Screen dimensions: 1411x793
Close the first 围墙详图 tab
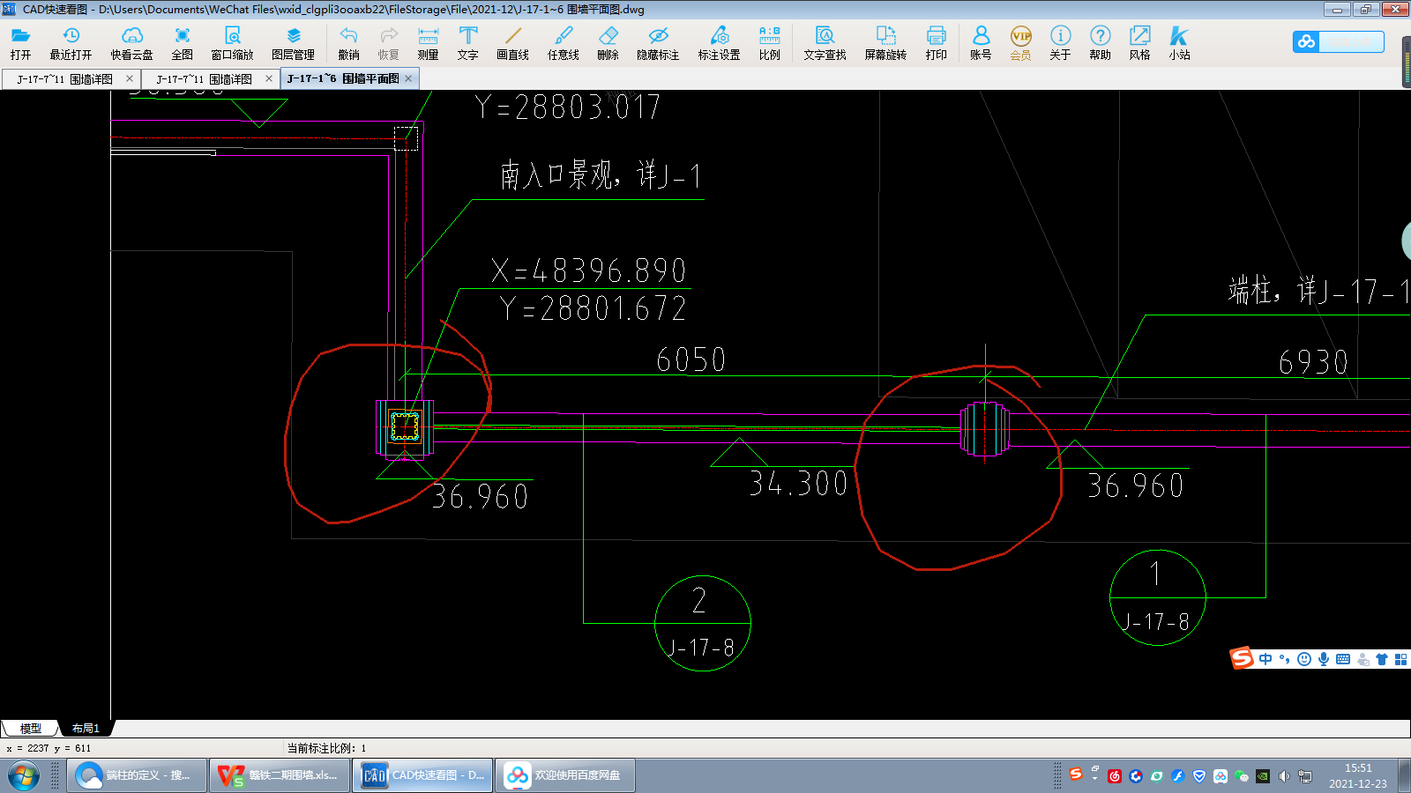point(130,78)
